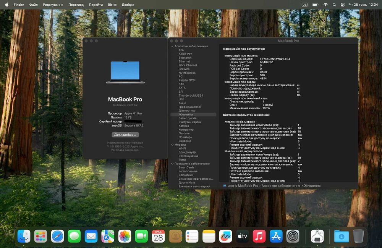Viewport: 382px width, 248px height.
Task: Open the Apple logo menu
Action: click(7, 5)
